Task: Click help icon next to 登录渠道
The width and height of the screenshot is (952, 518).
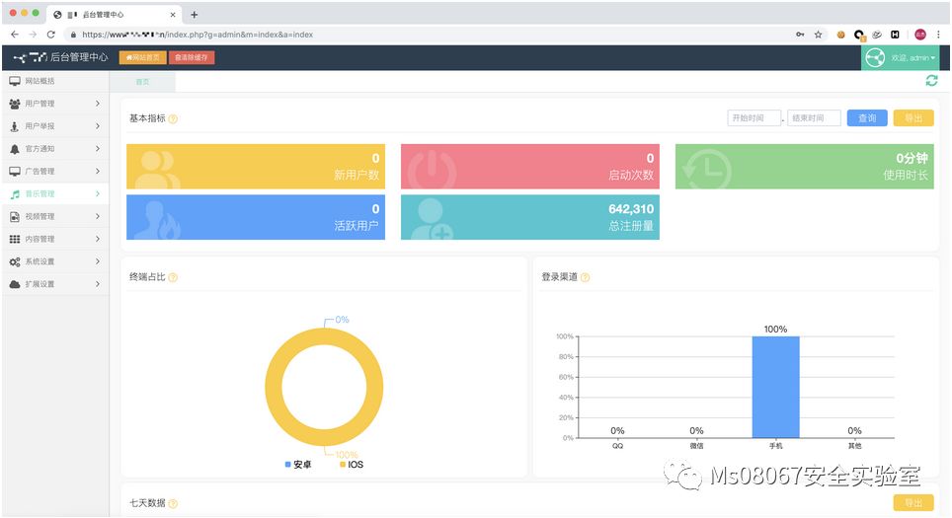Action: (x=586, y=278)
